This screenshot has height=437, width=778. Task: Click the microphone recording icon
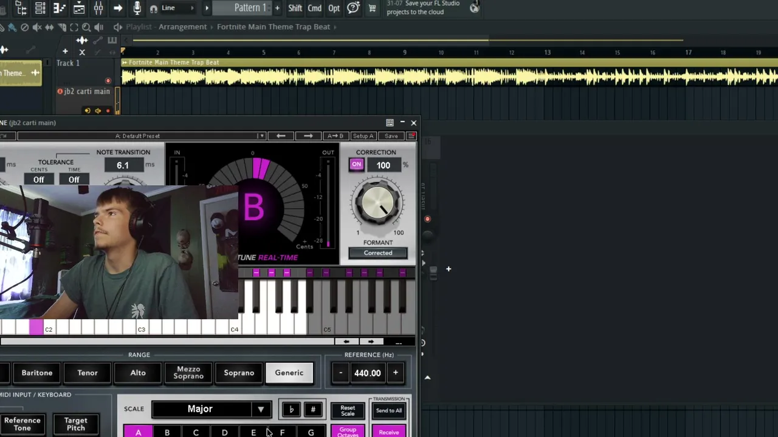tap(137, 8)
